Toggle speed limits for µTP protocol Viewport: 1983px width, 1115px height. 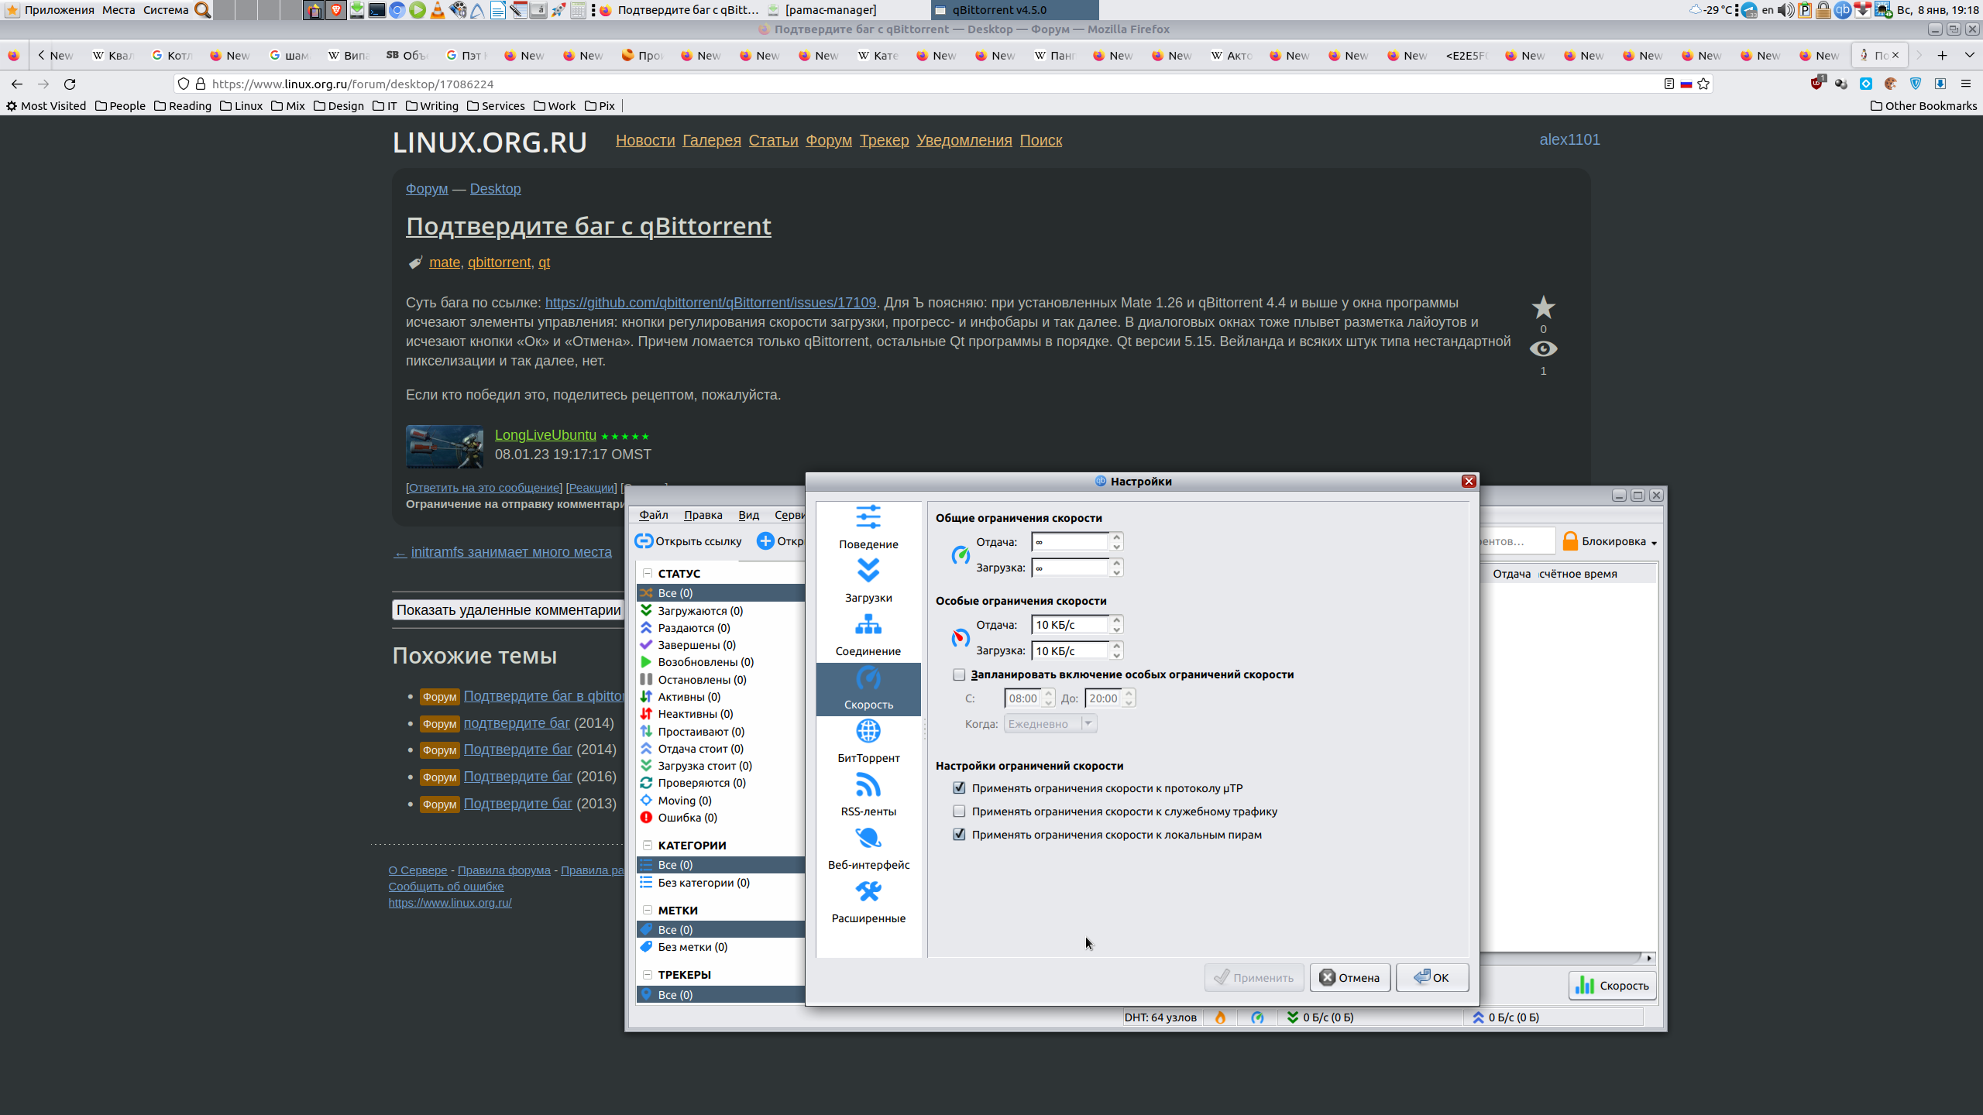pos(959,788)
